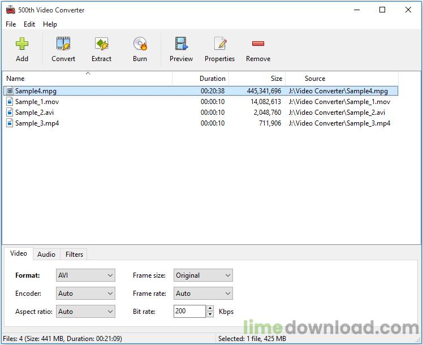The image size is (423, 345).
Task: Start conversion with the Convert icon
Action: pyautogui.click(x=63, y=44)
